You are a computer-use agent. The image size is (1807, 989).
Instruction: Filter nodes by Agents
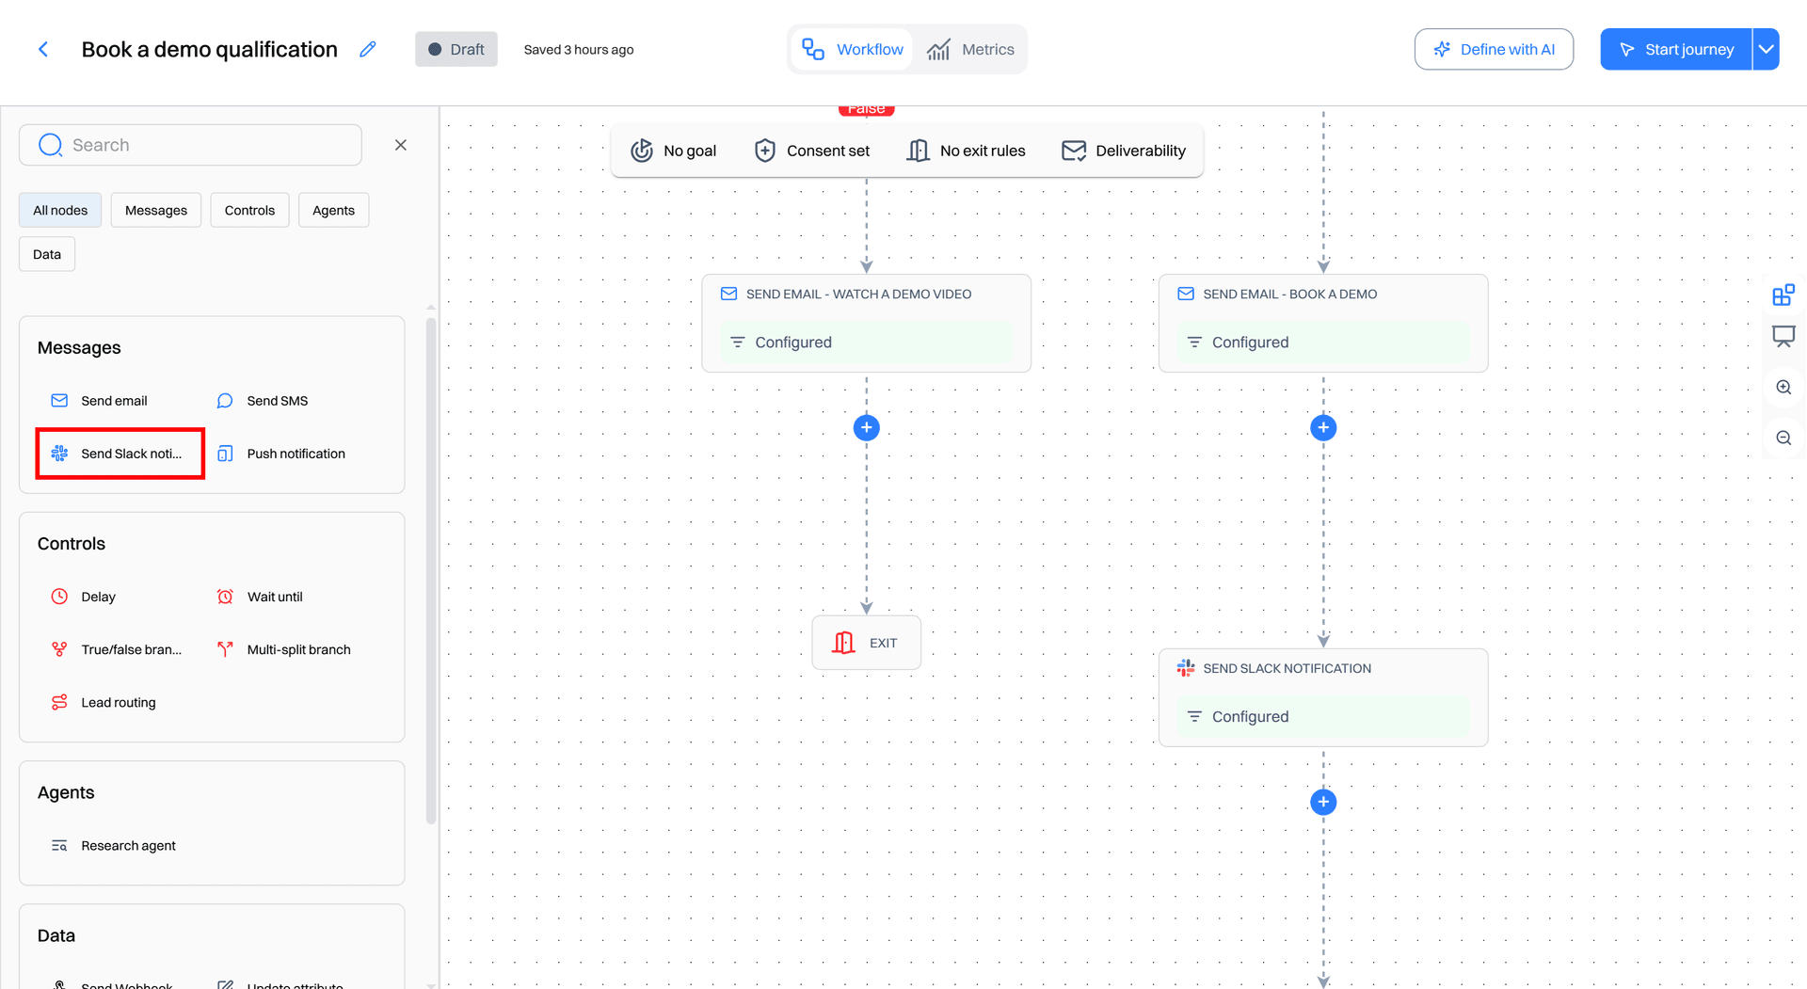click(x=333, y=210)
